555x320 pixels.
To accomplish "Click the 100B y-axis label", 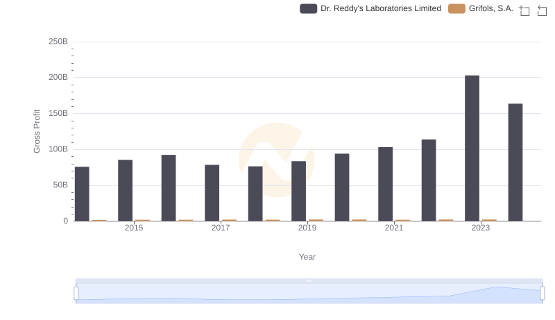I will (58, 149).
